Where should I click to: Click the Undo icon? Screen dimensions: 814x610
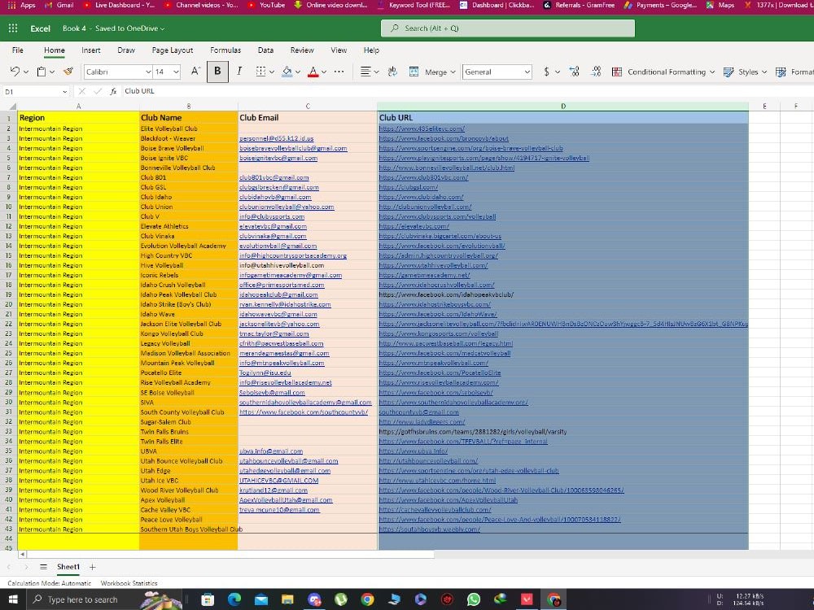[x=15, y=72]
